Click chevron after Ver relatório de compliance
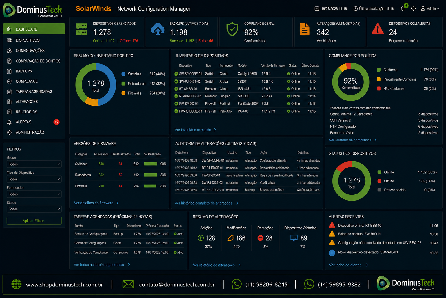The width and height of the screenshot is (446, 298). 375,140
